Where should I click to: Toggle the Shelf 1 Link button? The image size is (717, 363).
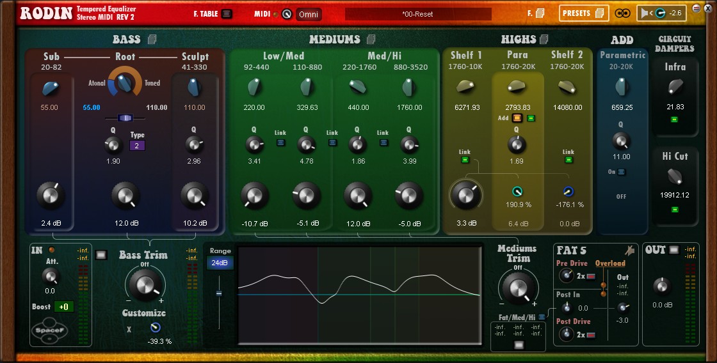[465, 160]
